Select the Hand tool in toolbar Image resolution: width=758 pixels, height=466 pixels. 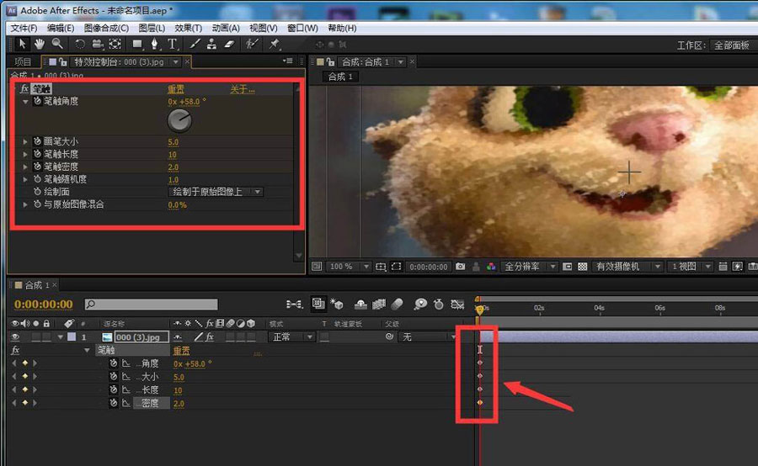40,44
